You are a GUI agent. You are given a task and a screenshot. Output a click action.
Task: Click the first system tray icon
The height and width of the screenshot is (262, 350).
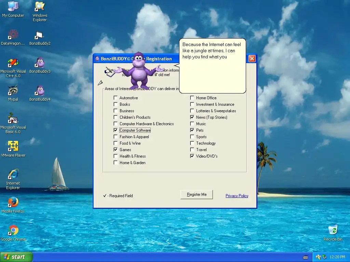tap(318, 257)
